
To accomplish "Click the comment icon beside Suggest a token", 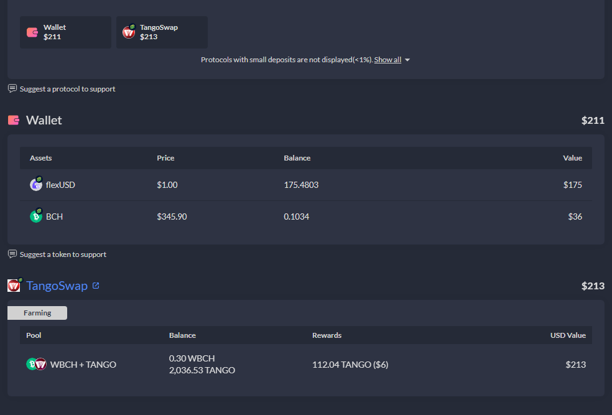I will tap(12, 254).
